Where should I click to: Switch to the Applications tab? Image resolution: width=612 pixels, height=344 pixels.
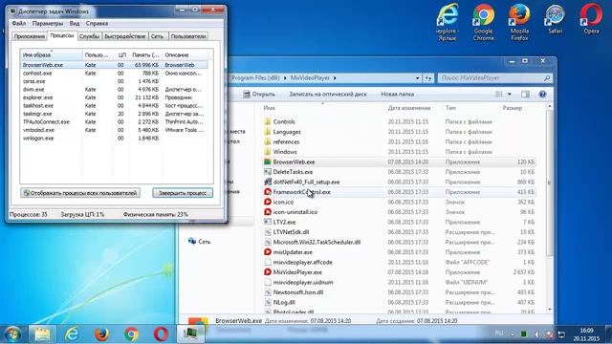[30, 36]
